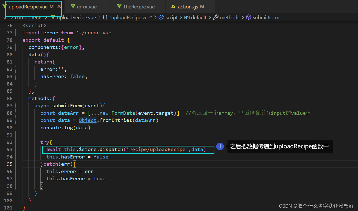The image size is (358, 211).
Task: Click the Vue icon on error.vue tab
Action: pyautogui.click(x=73, y=7)
